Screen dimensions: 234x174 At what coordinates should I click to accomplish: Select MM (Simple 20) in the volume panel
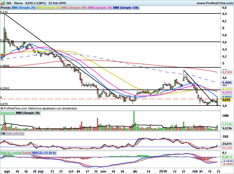tap(28, 113)
